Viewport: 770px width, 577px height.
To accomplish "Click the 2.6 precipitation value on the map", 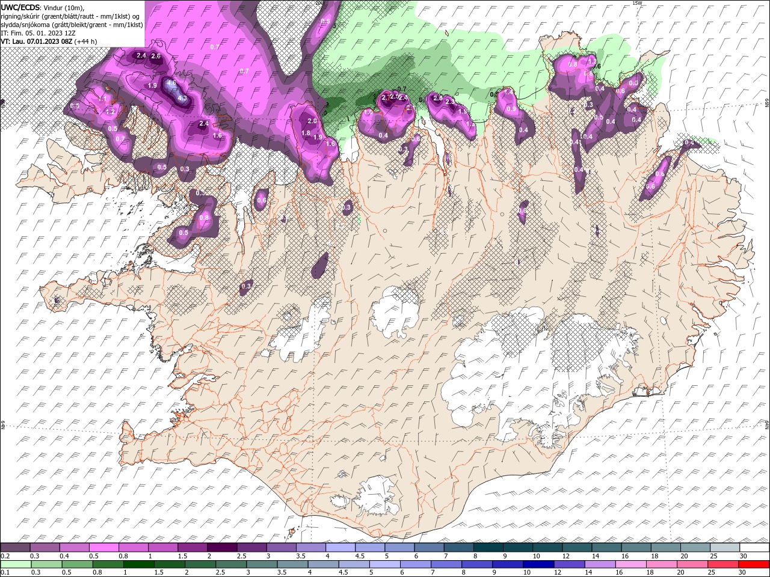I will (x=156, y=56).
